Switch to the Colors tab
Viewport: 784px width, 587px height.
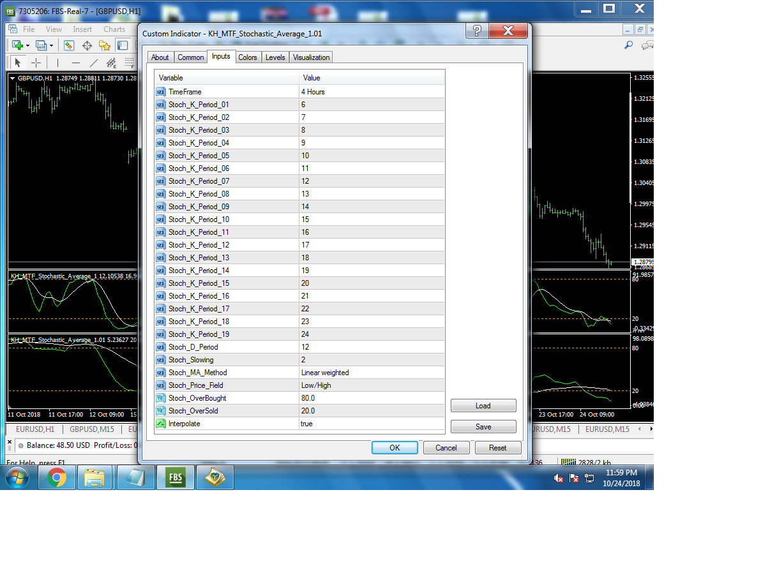(248, 57)
